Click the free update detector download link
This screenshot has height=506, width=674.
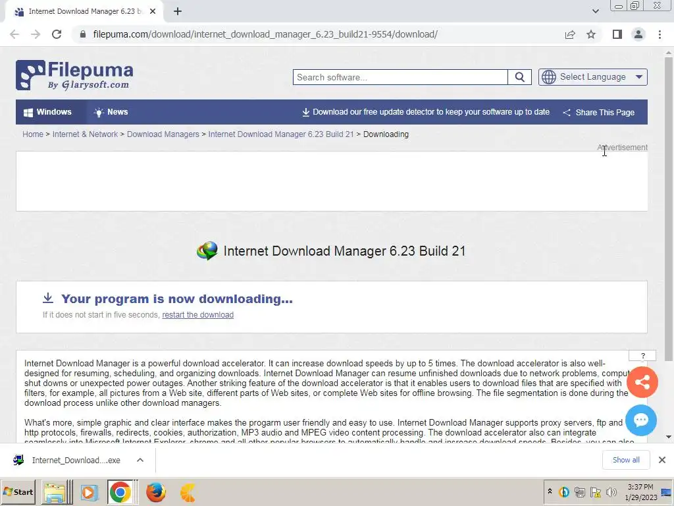tap(426, 112)
